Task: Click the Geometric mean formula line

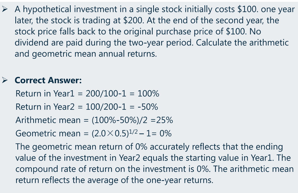Action: [94, 133]
